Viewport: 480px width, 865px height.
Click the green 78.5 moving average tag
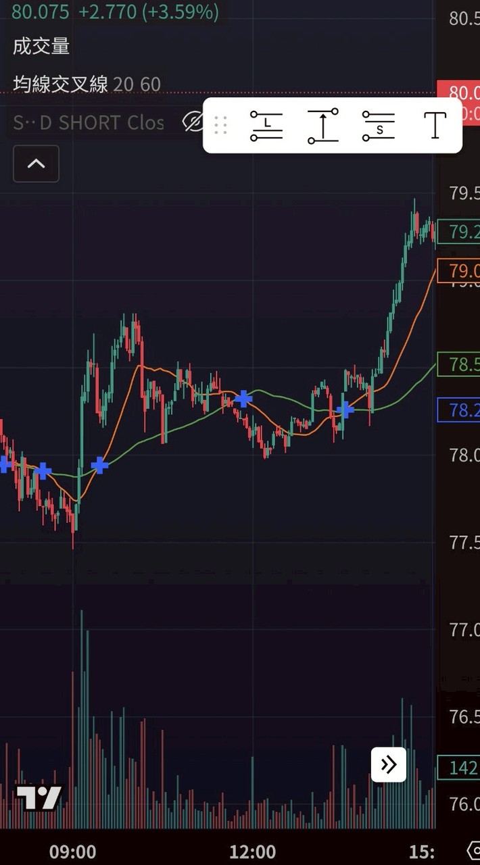(458, 364)
